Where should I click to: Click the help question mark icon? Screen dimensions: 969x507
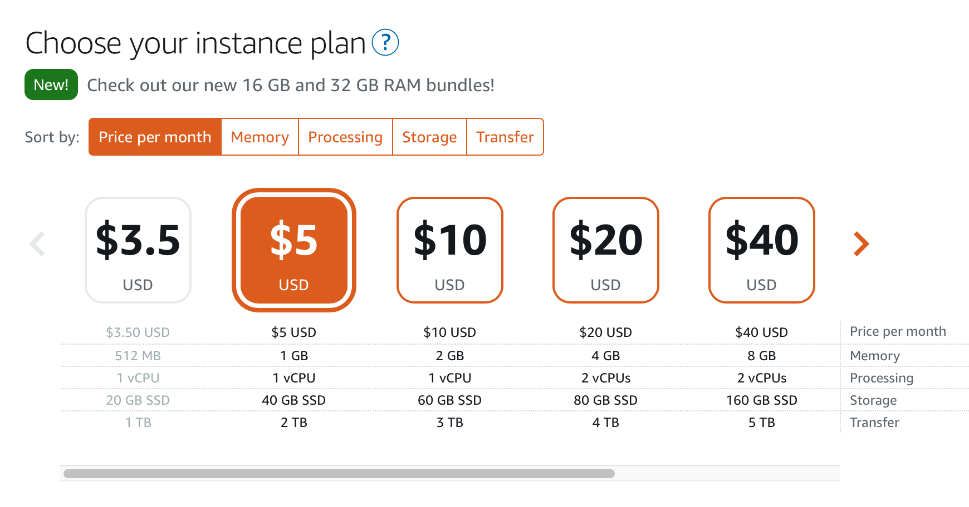385,43
